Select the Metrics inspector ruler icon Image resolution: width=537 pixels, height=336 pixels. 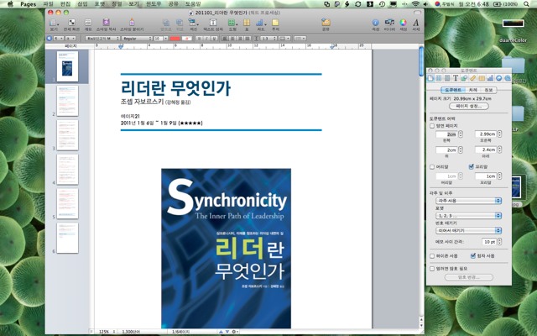(472, 78)
